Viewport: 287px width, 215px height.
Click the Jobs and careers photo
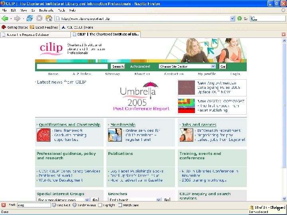pyautogui.click(x=186, y=135)
